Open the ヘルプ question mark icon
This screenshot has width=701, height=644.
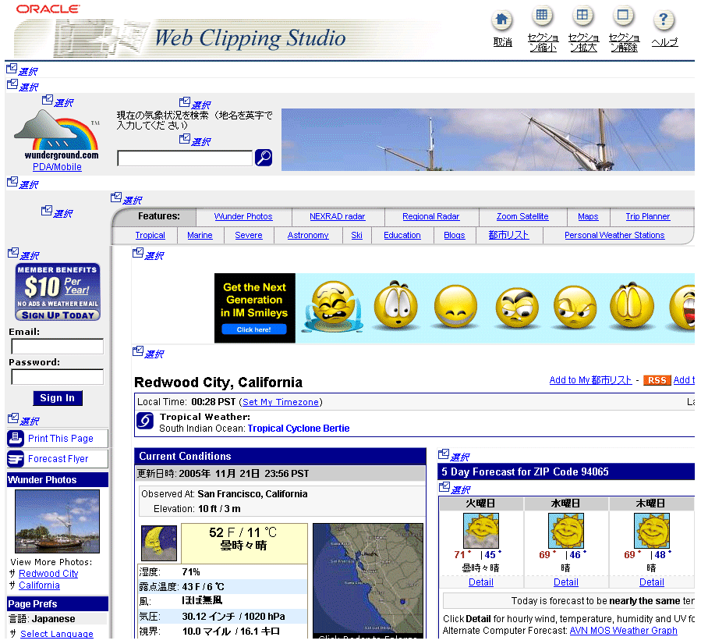(x=664, y=20)
